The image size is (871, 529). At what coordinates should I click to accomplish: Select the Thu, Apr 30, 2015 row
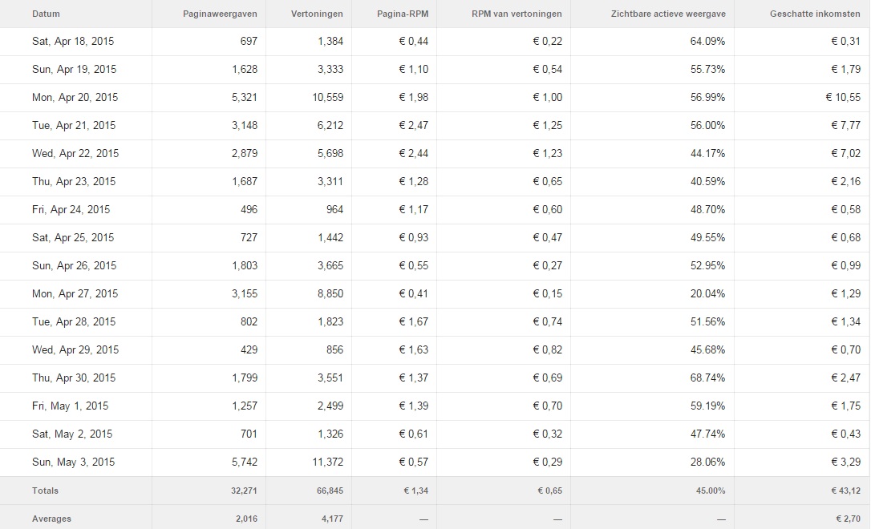click(x=435, y=378)
